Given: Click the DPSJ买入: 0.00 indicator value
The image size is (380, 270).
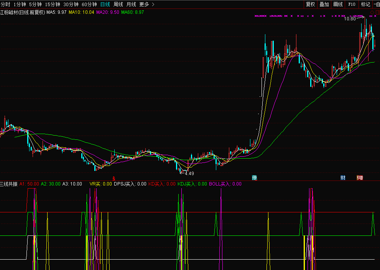Looking at the screenshot, I should (x=130, y=184).
